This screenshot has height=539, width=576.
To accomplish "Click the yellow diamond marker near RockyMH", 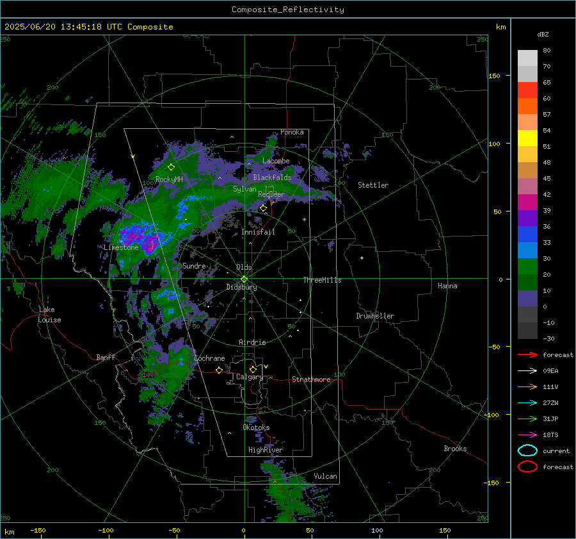I will (x=171, y=167).
